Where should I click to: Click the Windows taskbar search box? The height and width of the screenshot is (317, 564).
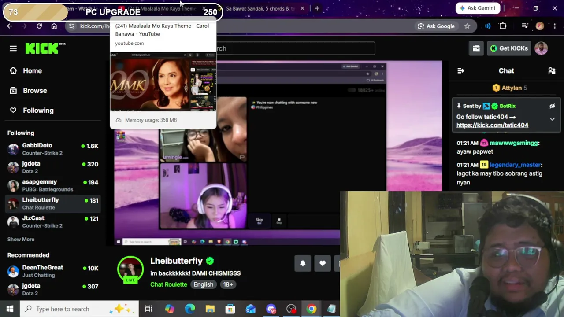tap(79, 309)
